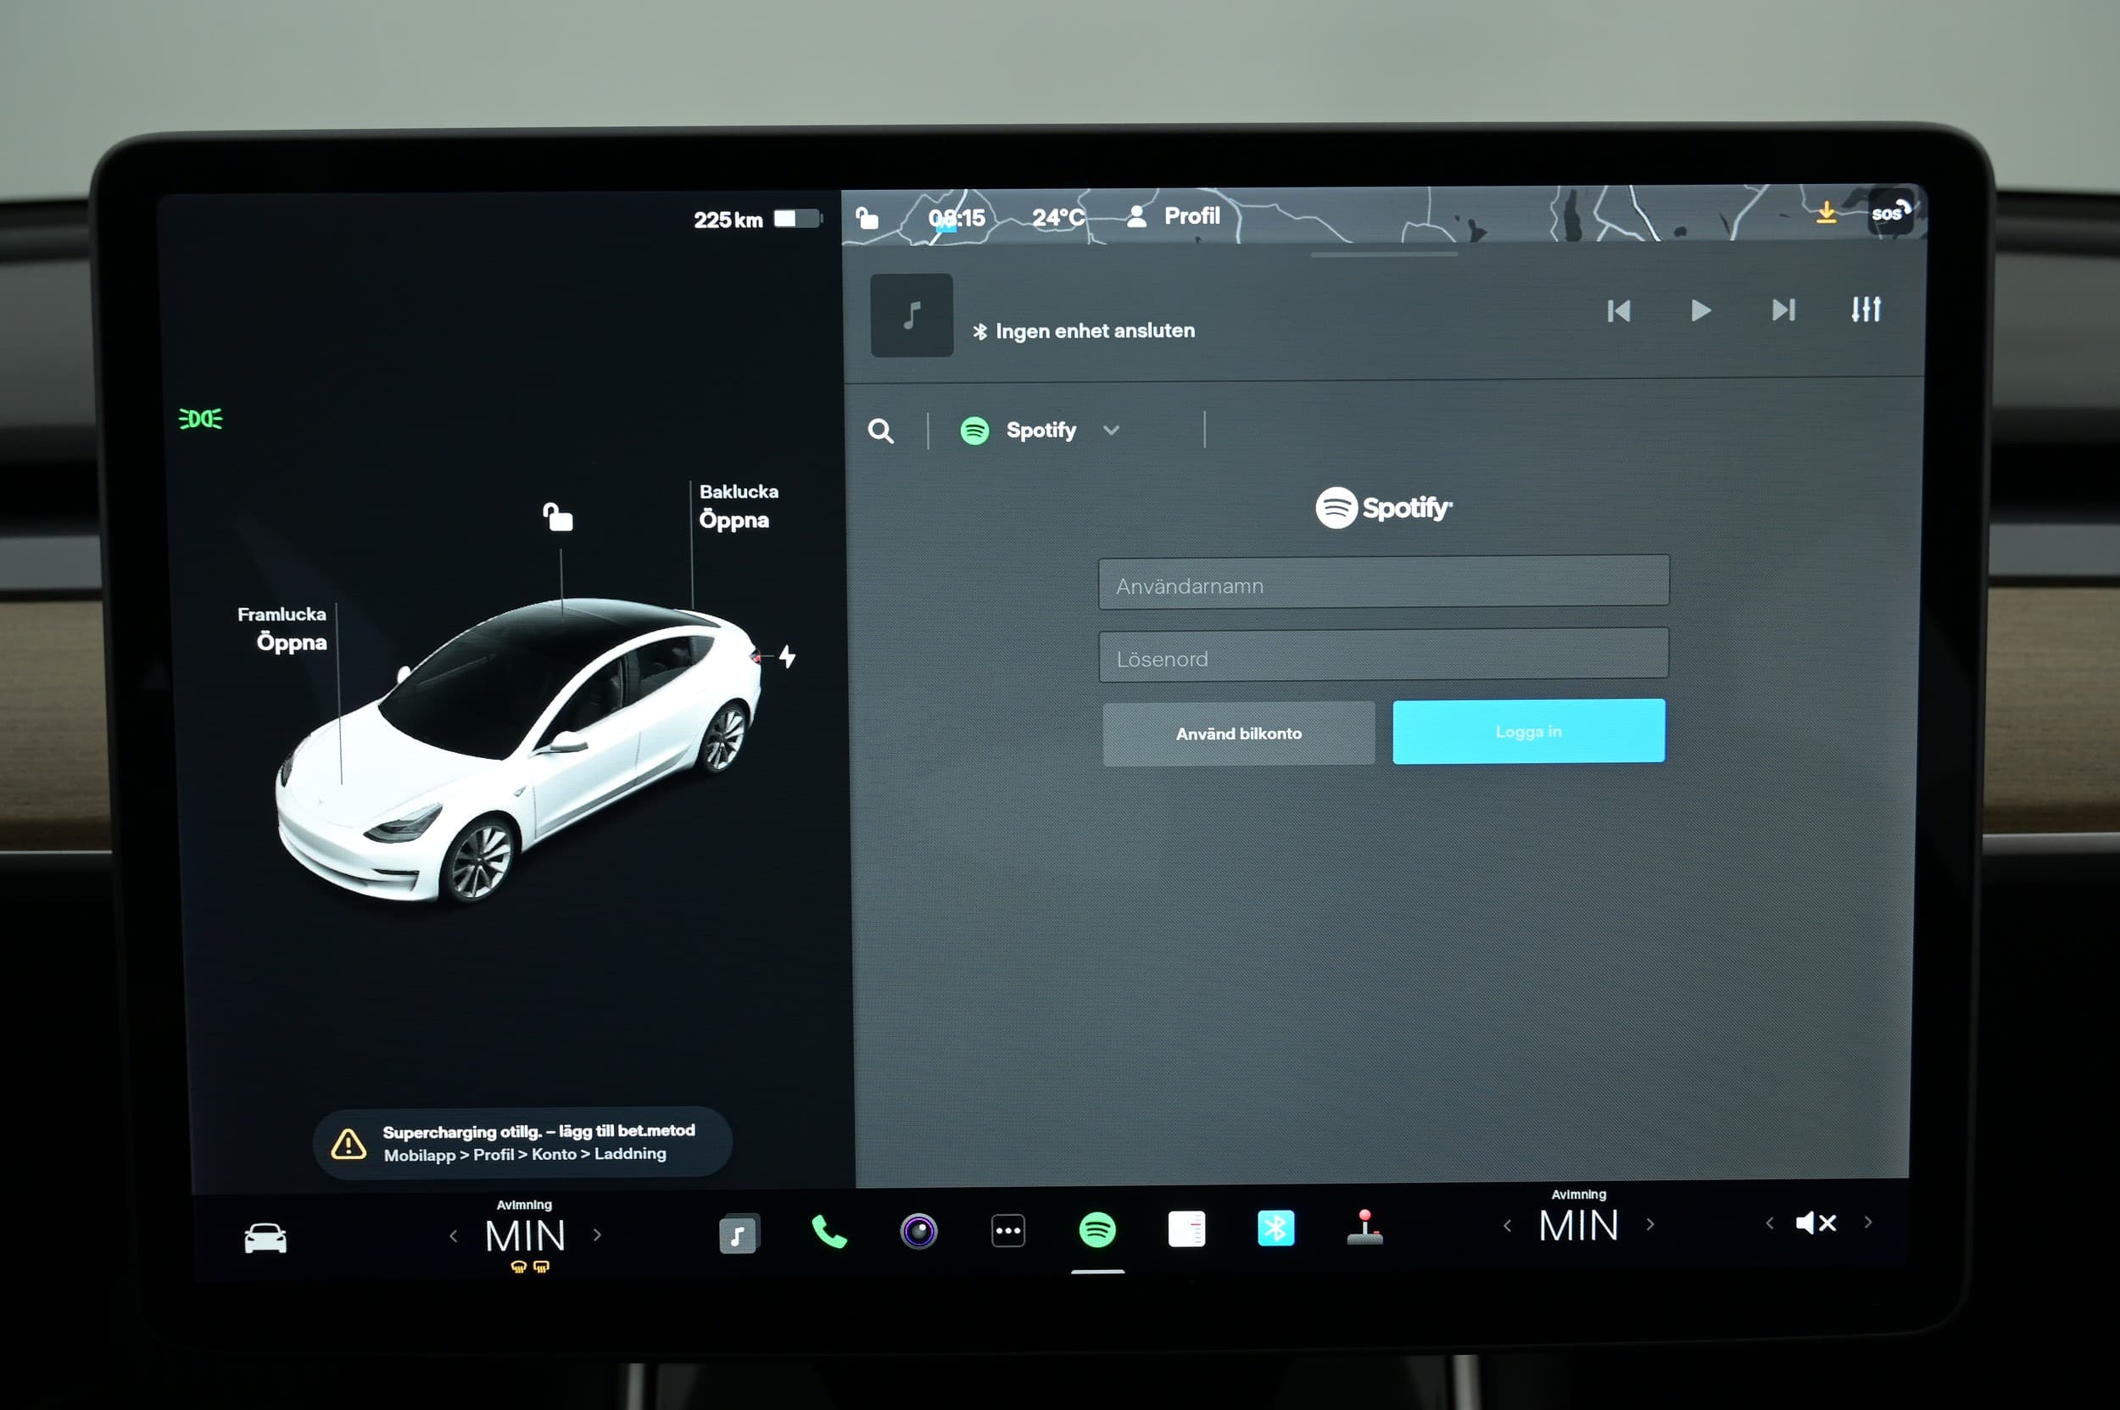
Task: Expand the Spotify media source dropdown
Action: point(1040,431)
